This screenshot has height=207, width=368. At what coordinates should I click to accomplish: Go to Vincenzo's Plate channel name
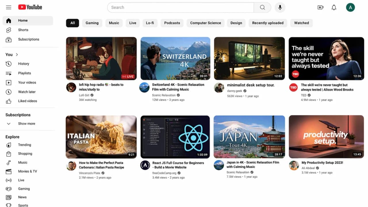point(89,173)
